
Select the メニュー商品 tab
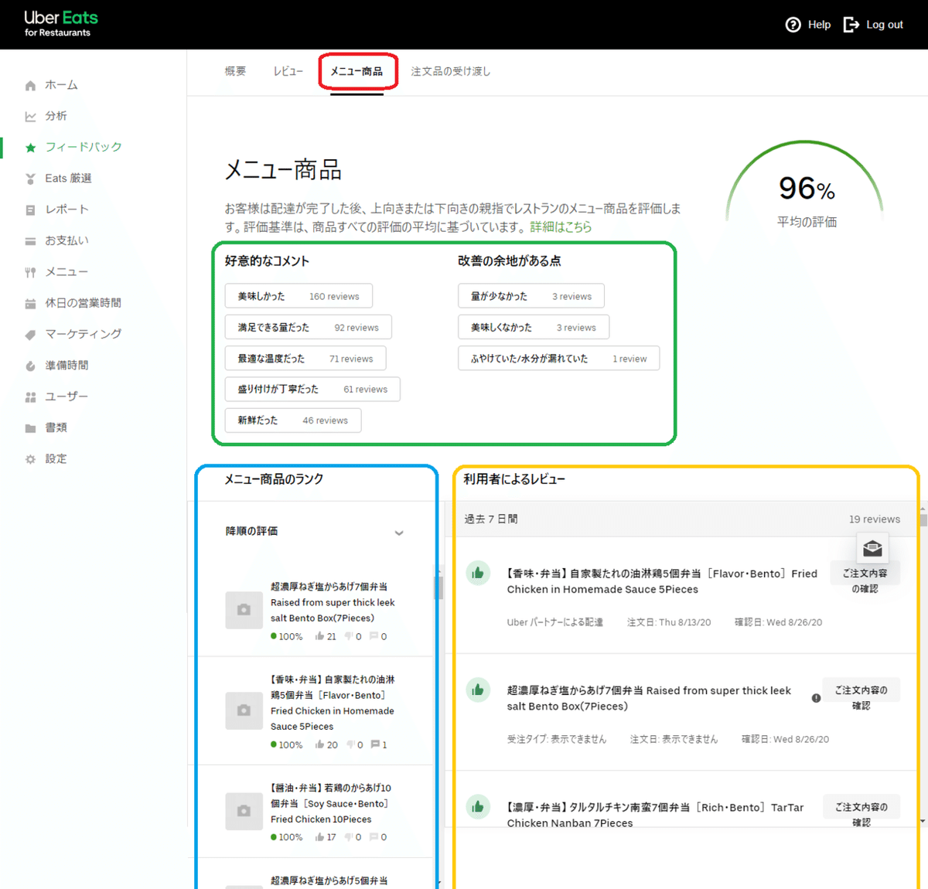pyautogui.click(x=357, y=71)
